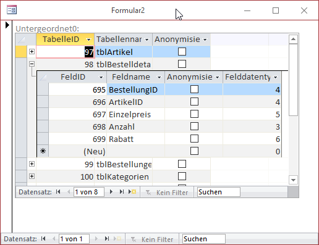Go to first record in main form navigation
The image size is (319, 245).
pos(43,239)
